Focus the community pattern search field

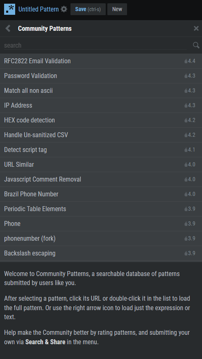tap(95, 45)
